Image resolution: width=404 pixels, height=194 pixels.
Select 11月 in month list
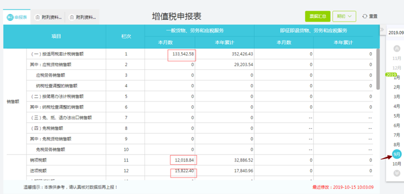397,59
